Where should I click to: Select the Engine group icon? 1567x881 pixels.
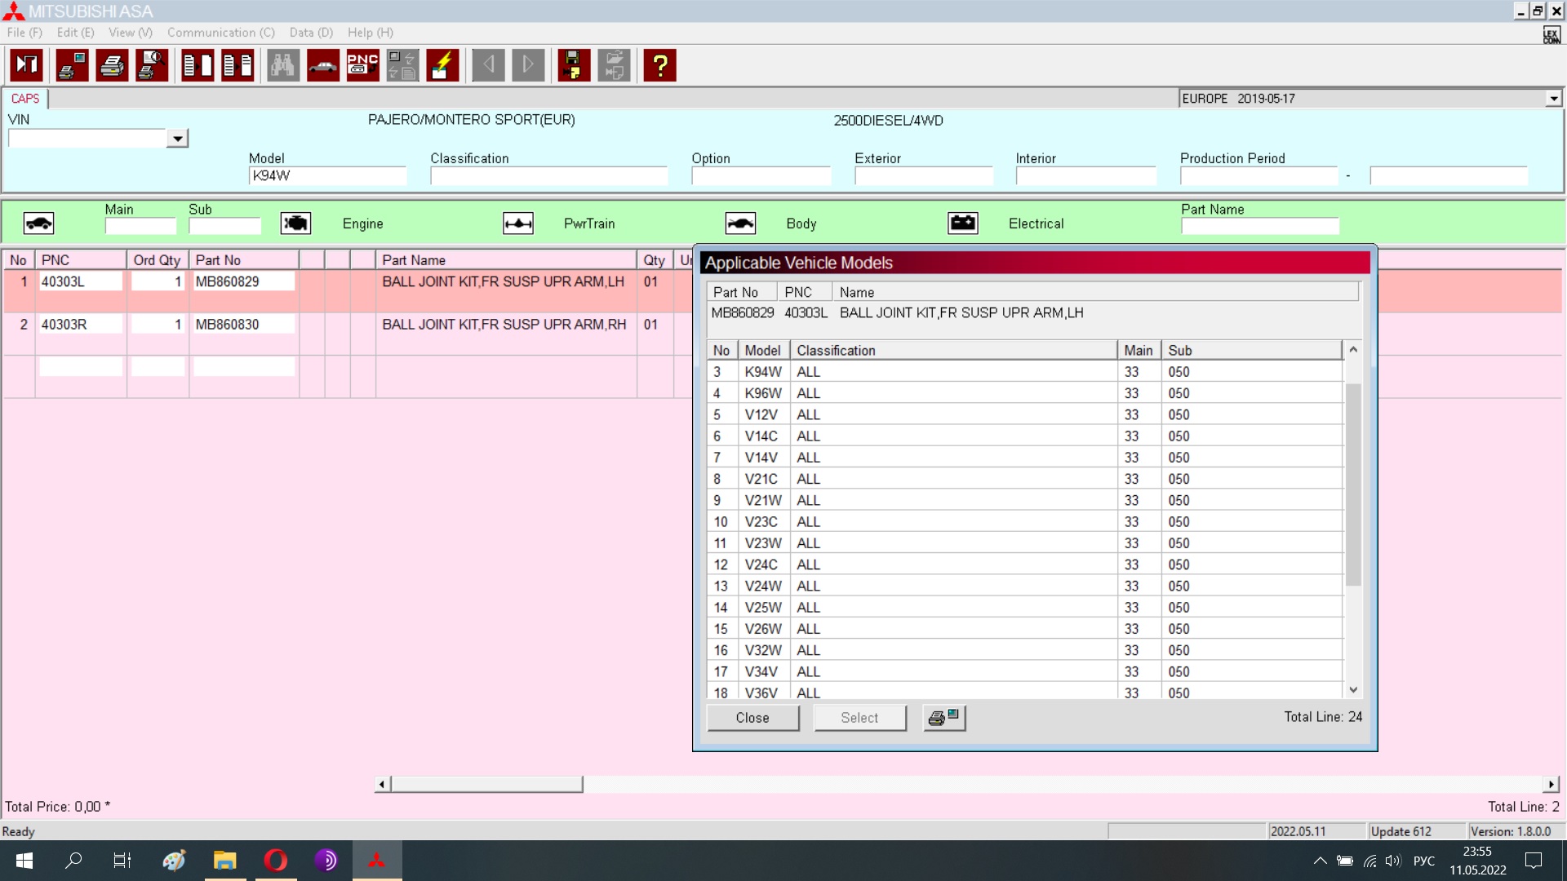[295, 224]
